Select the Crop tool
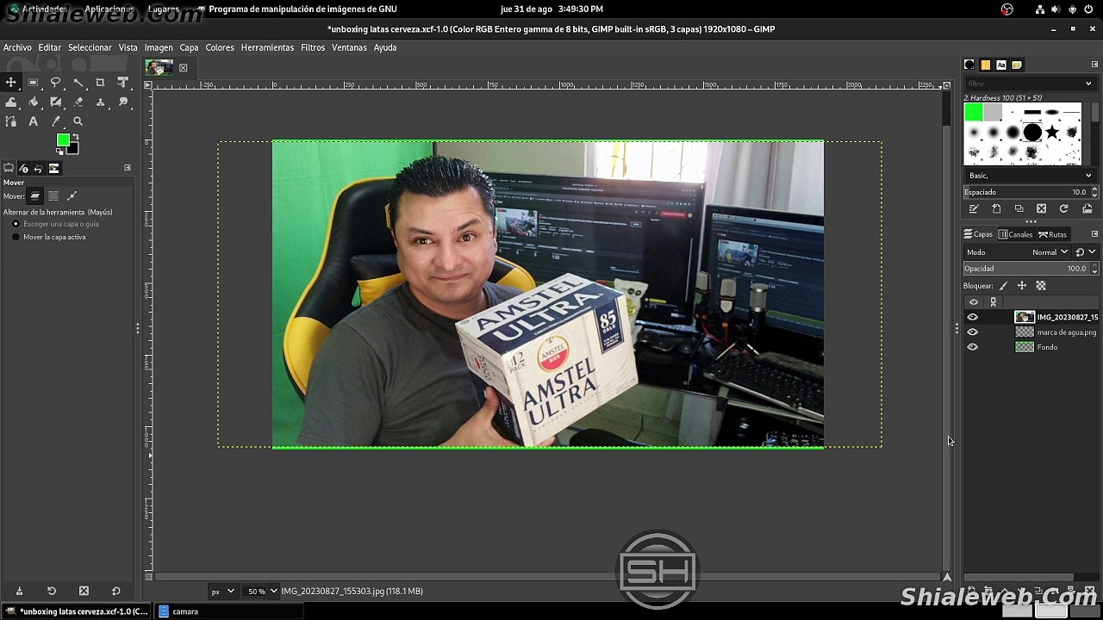This screenshot has height=620, width=1103. point(101,83)
